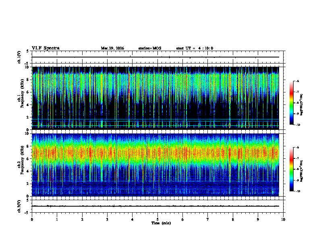Click the ch.3 voltage waveform trace
This screenshot has width=319, height=246.
(155, 206)
